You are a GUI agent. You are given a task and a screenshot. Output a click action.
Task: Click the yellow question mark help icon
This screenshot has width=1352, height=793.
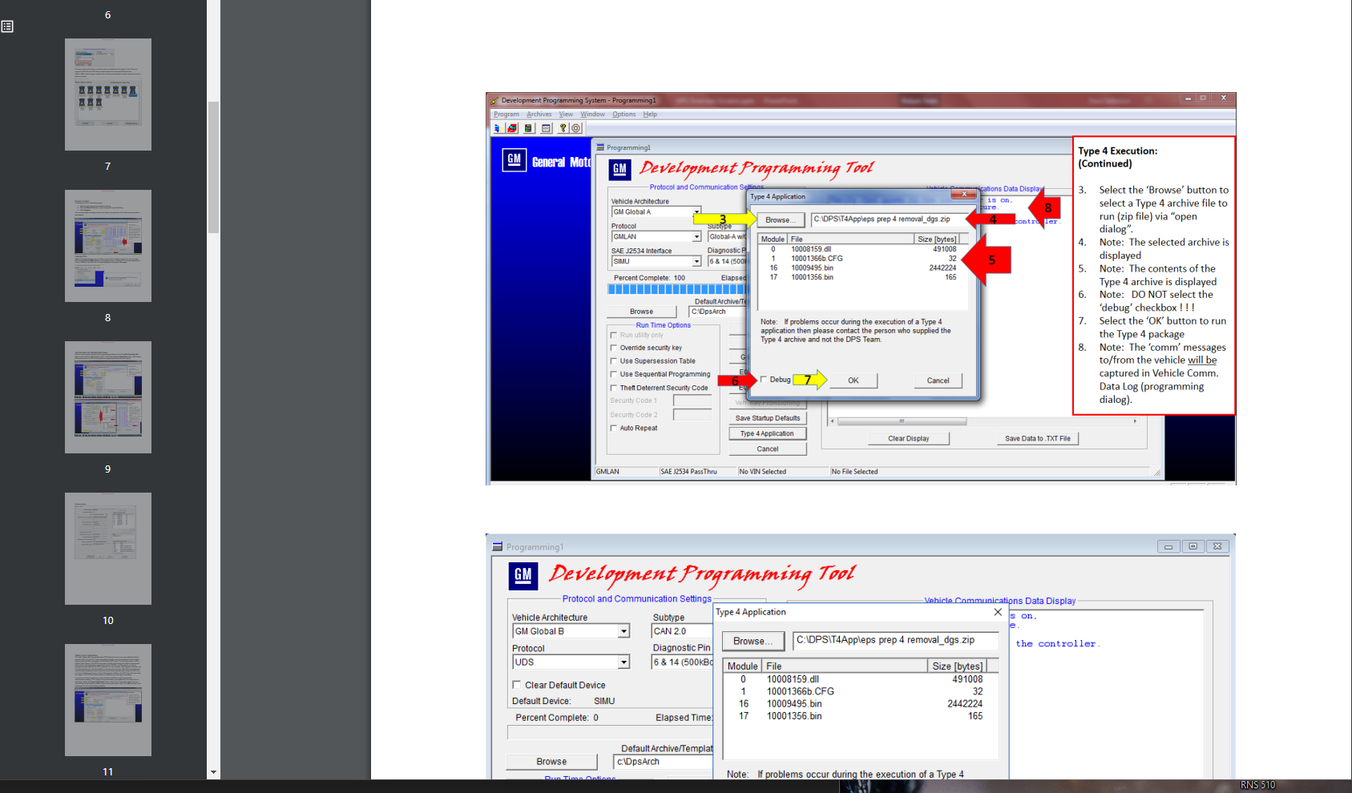563,128
